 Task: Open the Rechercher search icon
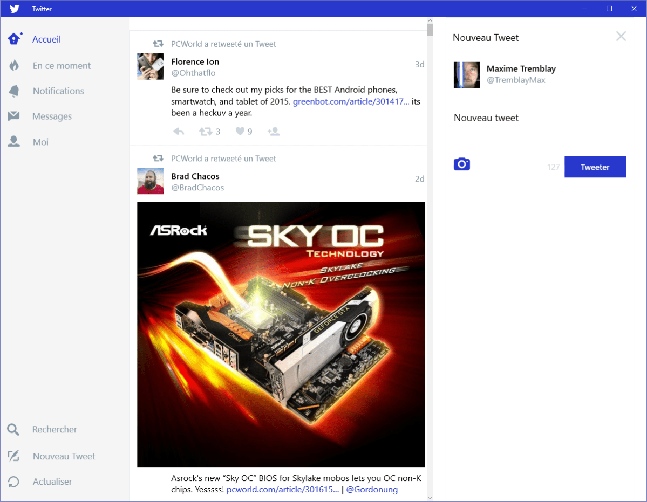point(13,430)
